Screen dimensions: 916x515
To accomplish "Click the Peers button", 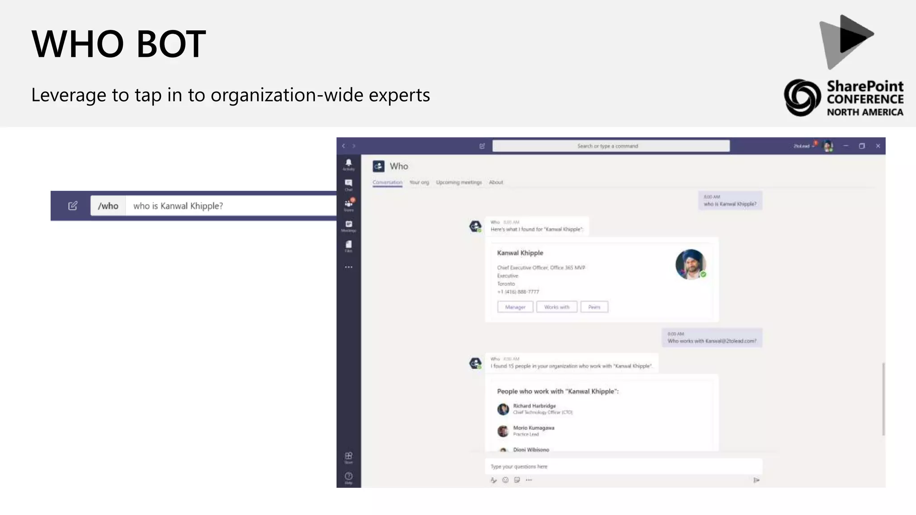I will (x=594, y=307).
